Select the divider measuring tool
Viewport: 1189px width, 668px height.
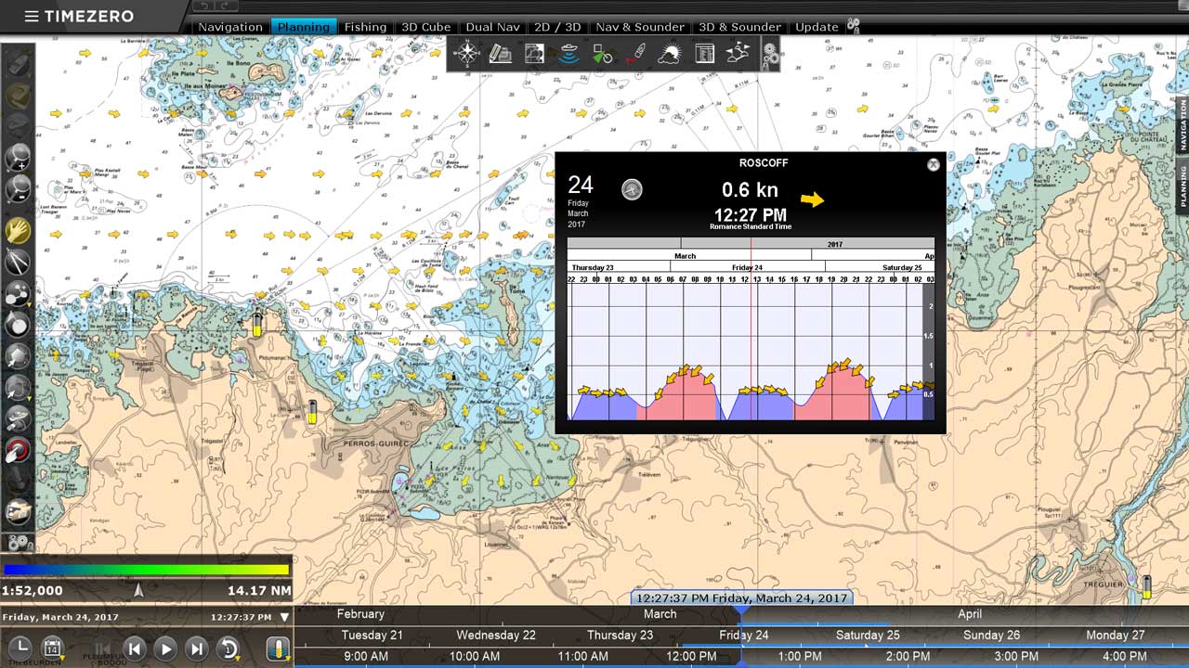coord(18,263)
